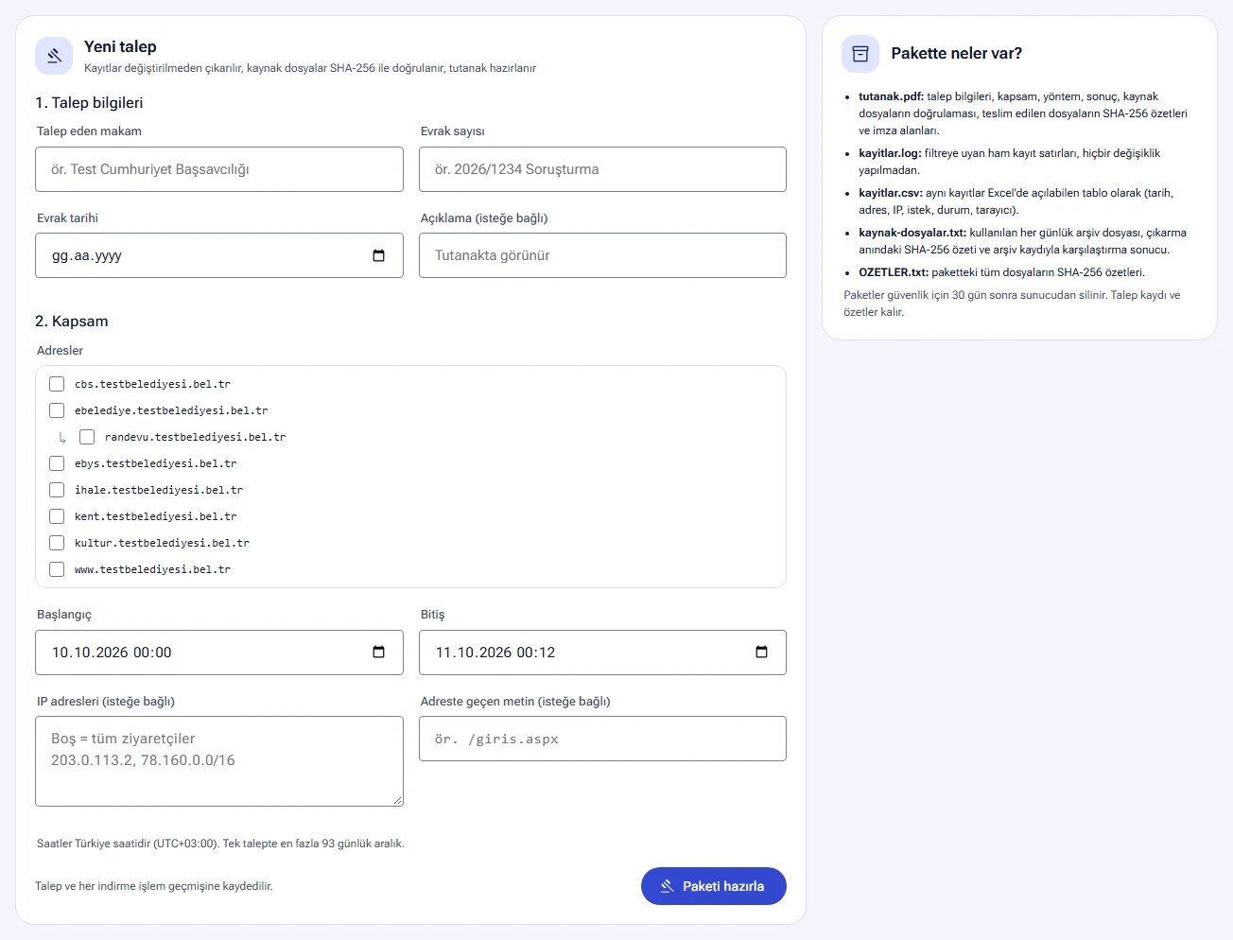Open the calendar picker in Bitiş field
This screenshot has height=940, width=1233.
tap(762, 653)
